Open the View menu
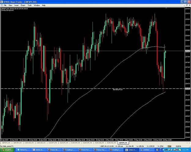The height and width of the screenshot is (152, 191). pyautogui.click(x=10, y=5)
